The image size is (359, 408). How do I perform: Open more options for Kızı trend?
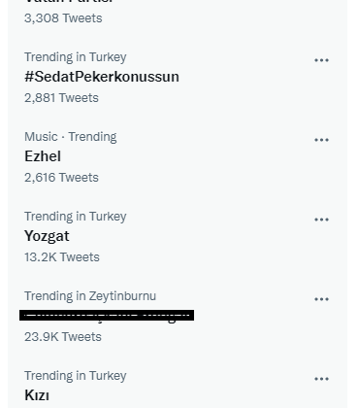(x=321, y=379)
